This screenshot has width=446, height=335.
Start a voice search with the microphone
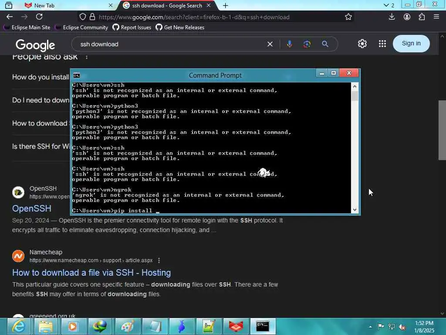click(x=289, y=44)
